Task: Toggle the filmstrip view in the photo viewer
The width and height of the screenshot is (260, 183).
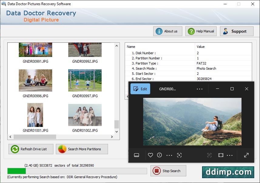Action: [137, 155]
